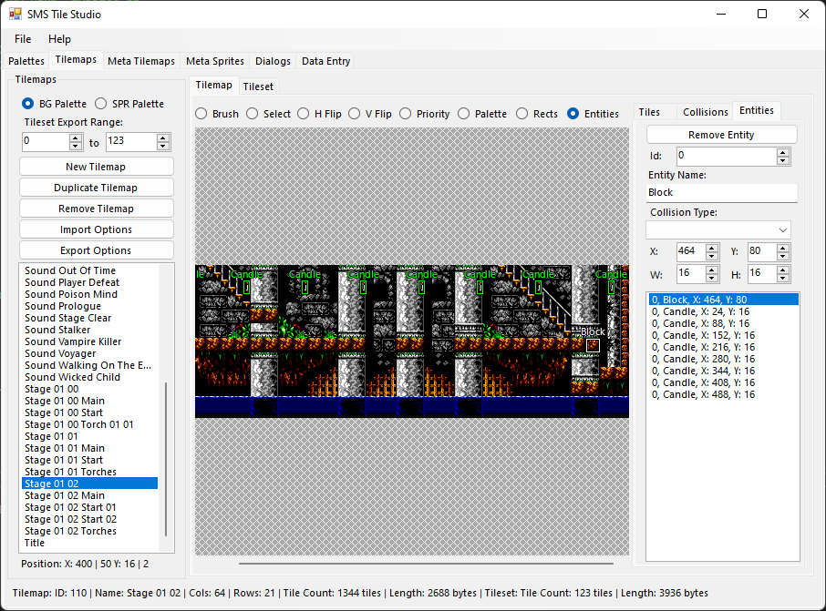This screenshot has height=611, width=826.
Task: Select 'Stage 01 01 Torches' tilemap
Action: pyautogui.click(x=89, y=472)
